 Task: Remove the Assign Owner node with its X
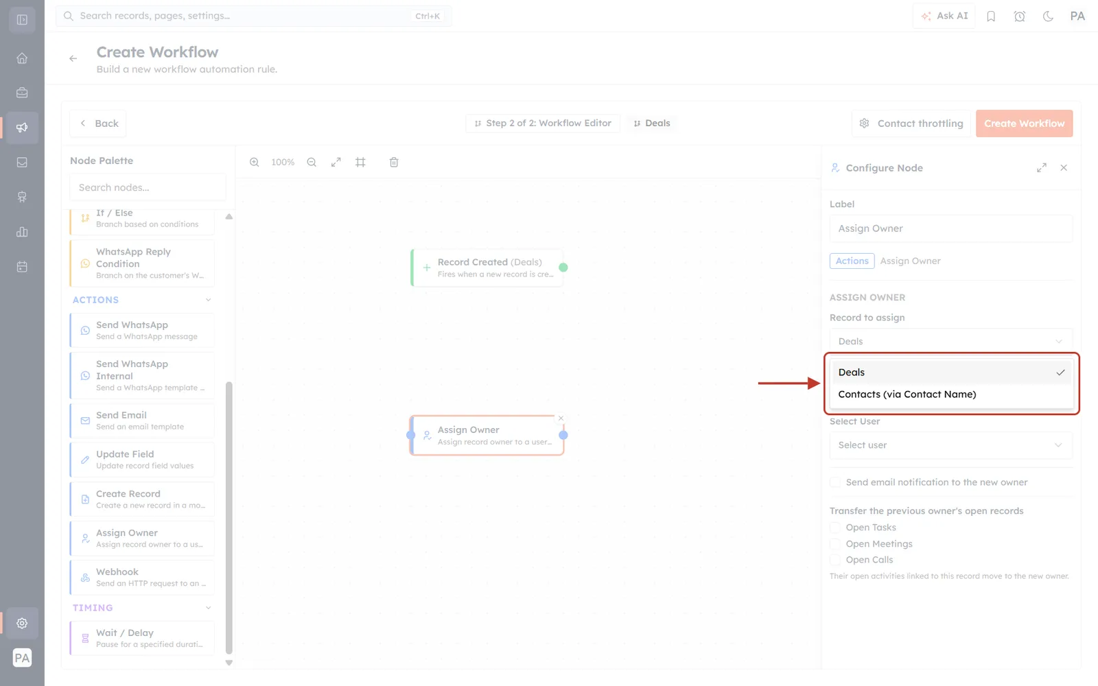561,418
